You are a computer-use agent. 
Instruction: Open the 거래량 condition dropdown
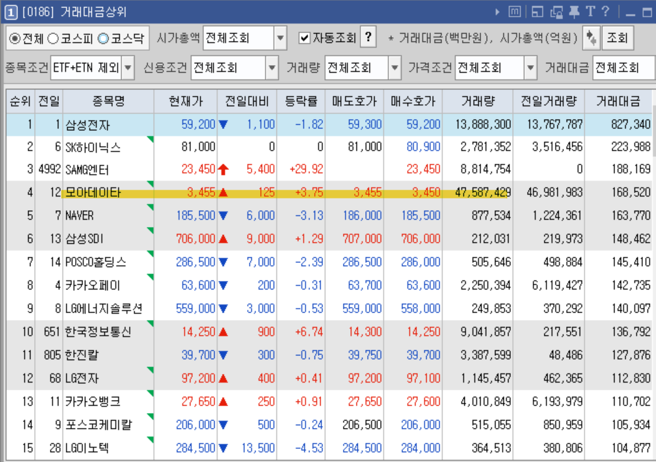click(394, 68)
